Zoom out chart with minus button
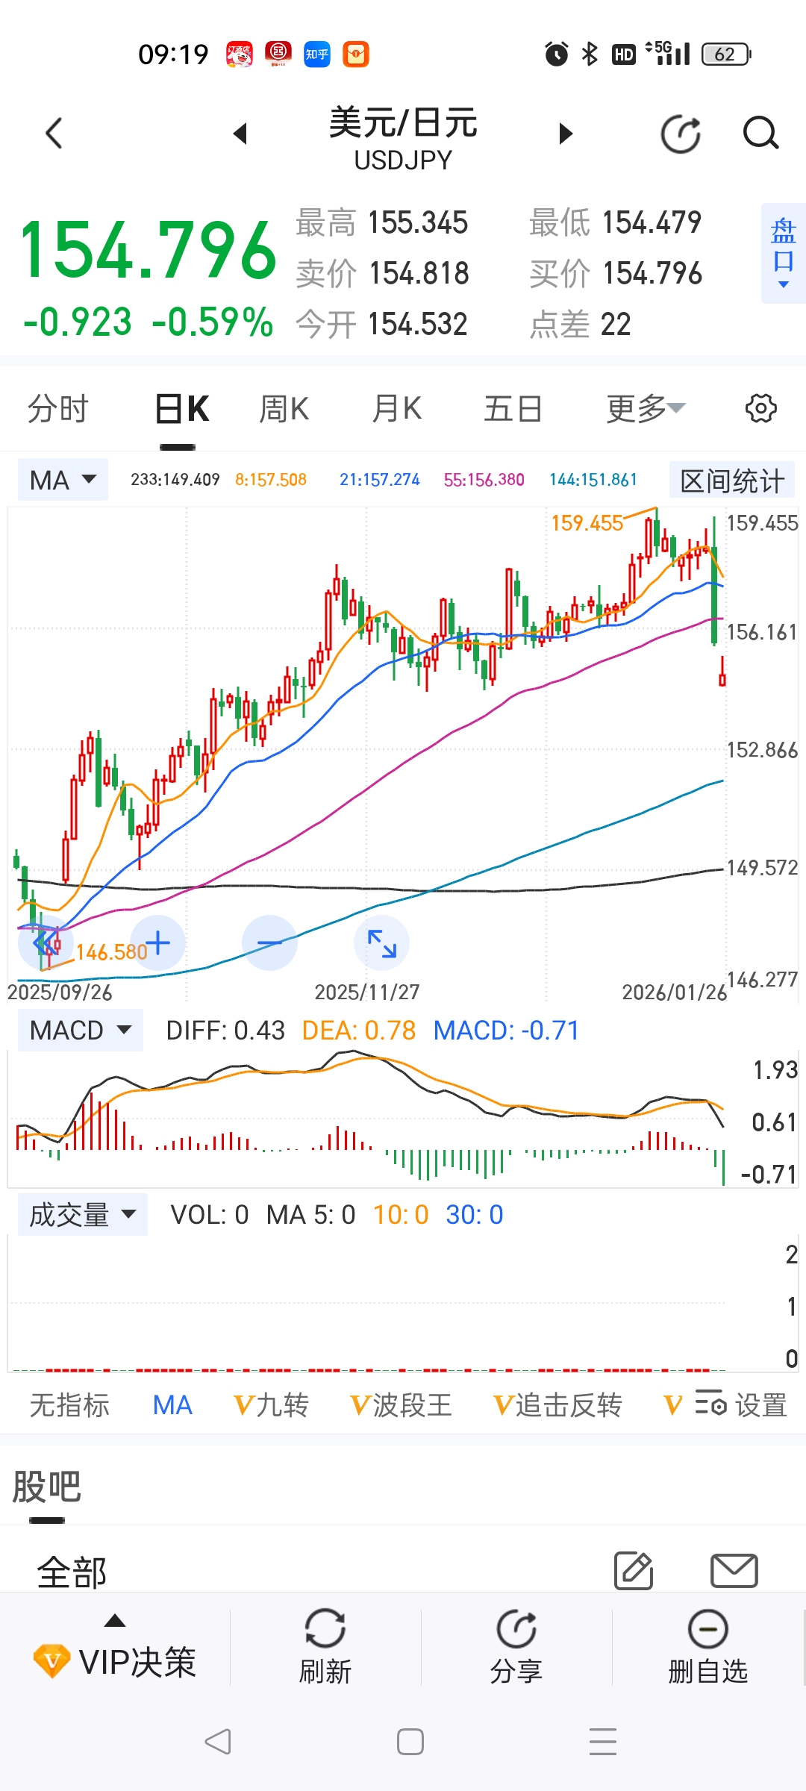 pos(269,943)
